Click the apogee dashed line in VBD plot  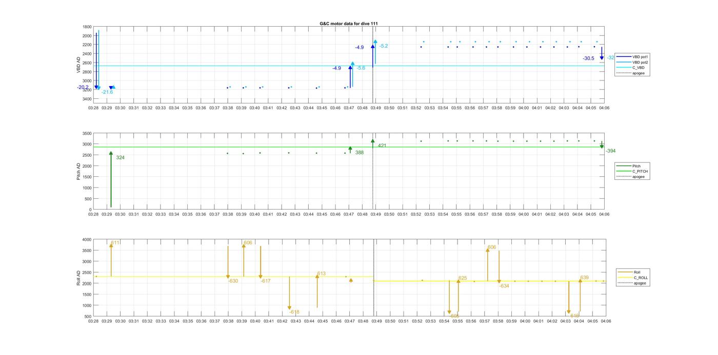tap(373, 64)
